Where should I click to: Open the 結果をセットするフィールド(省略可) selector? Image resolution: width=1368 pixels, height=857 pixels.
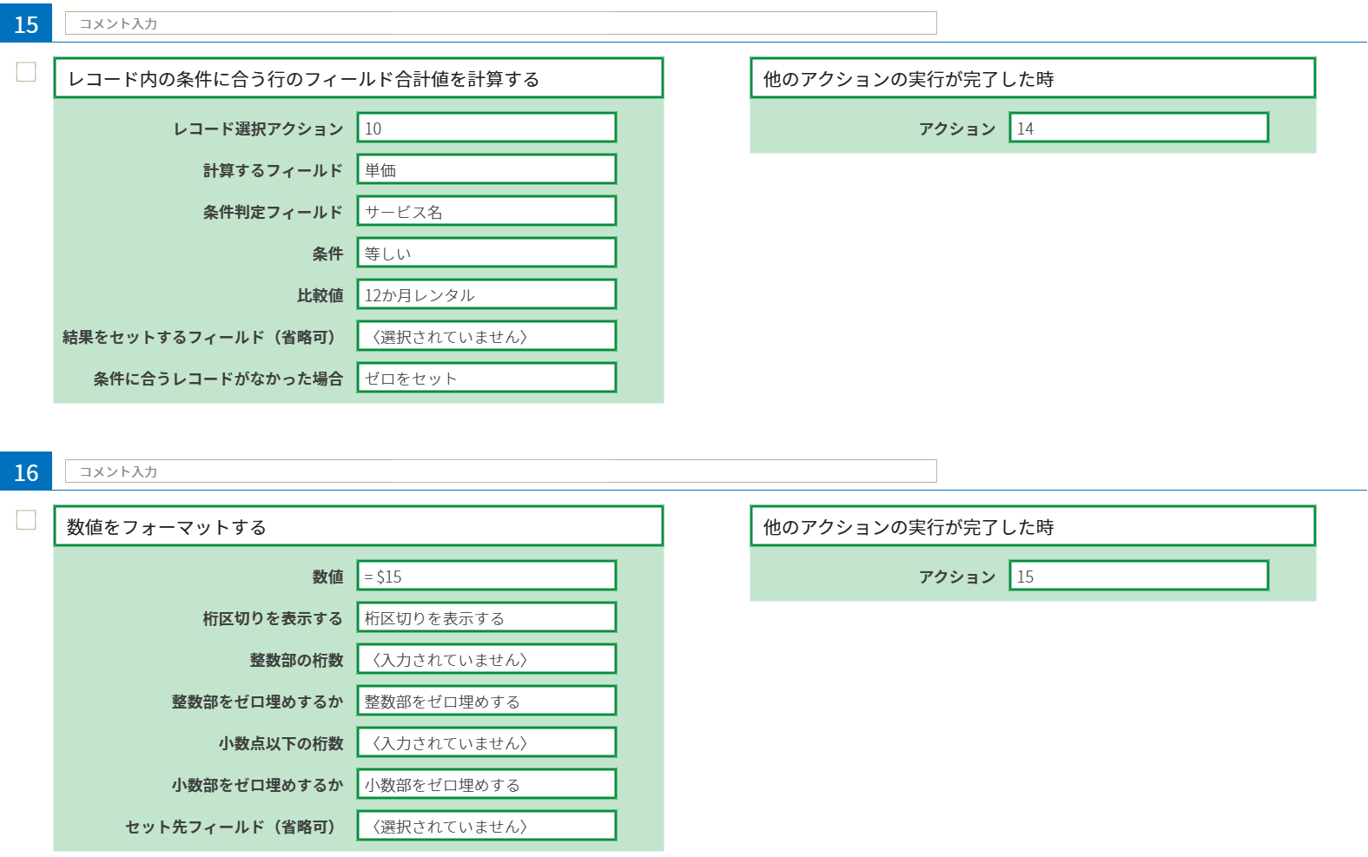(486, 336)
